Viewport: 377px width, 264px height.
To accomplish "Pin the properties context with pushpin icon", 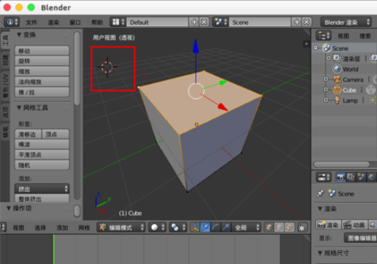I will [x=321, y=193].
